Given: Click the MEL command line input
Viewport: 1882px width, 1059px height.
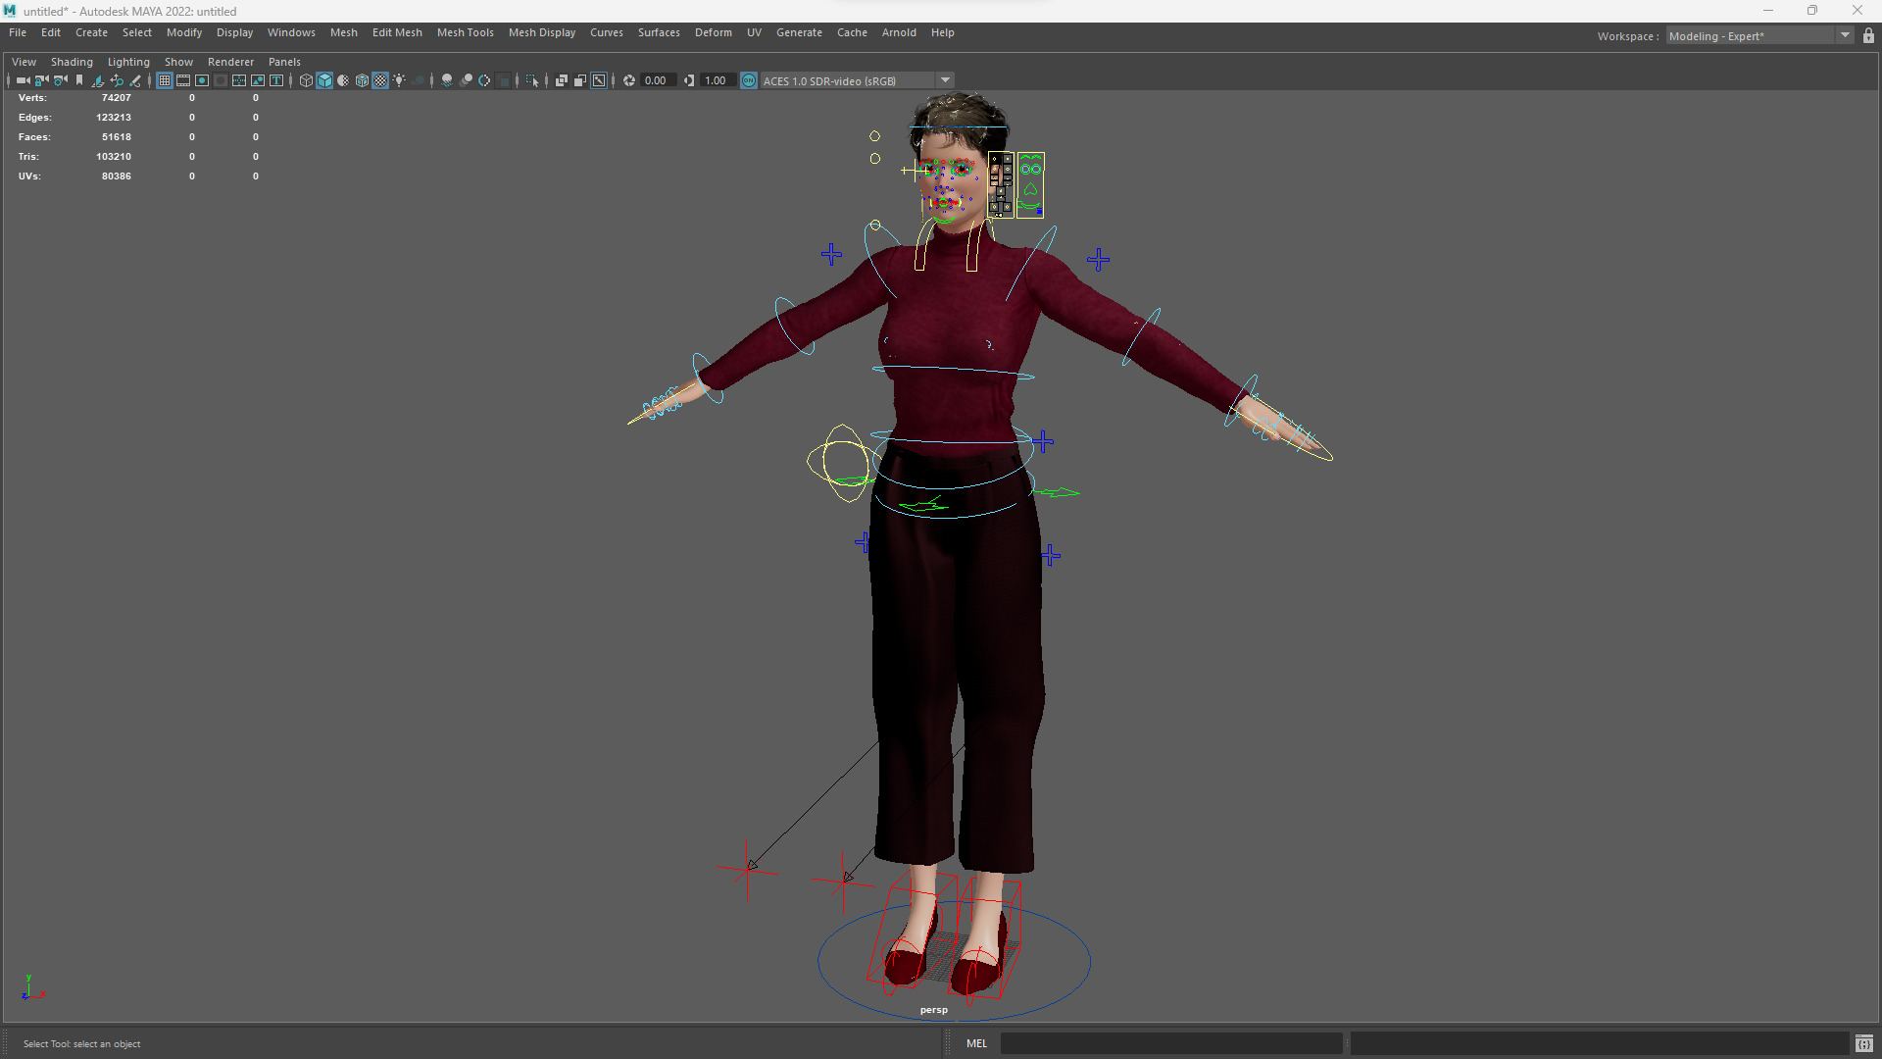Looking at the screenshot, I should pos(1170,1043).
